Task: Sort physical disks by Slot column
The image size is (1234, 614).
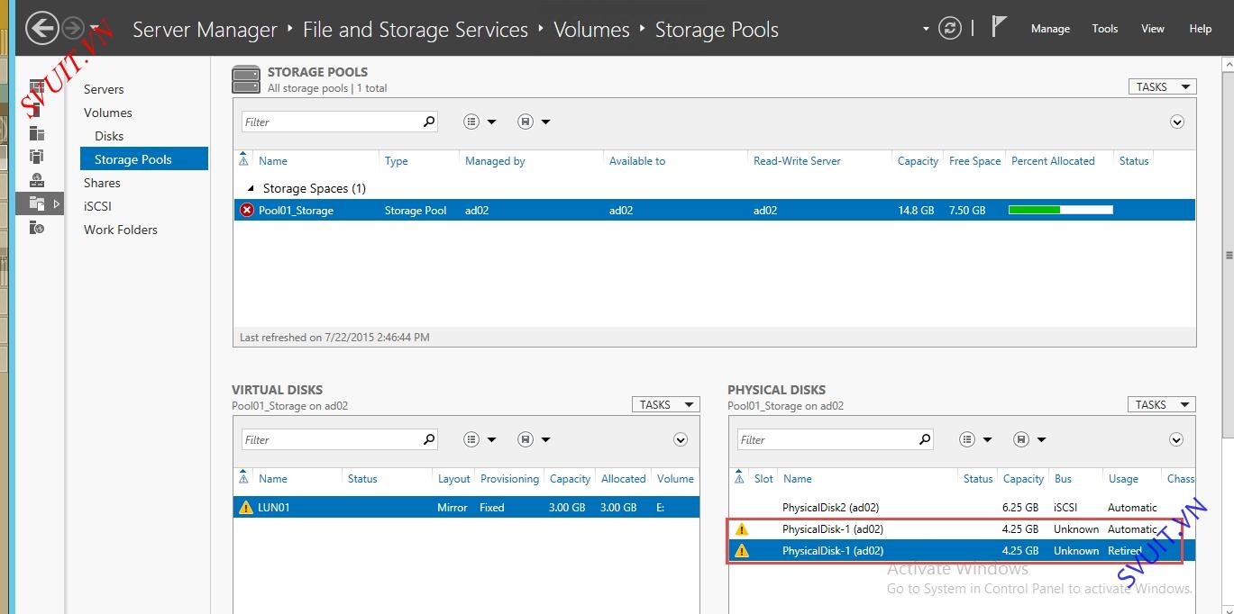Action: (763, 479)
